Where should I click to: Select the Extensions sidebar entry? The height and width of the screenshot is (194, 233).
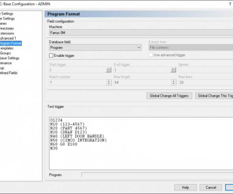pyautogui.click(x=7, y=33)
